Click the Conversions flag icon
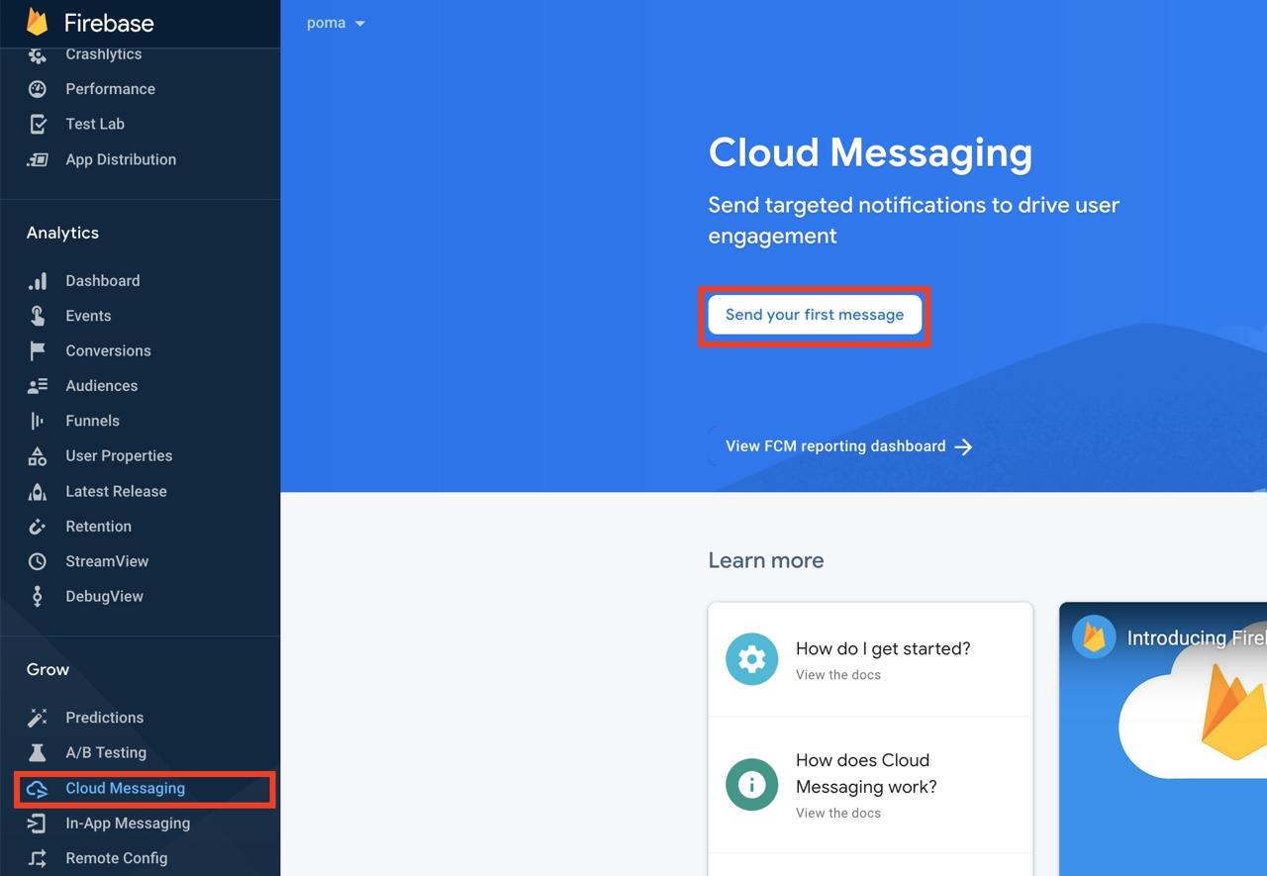 pyautogui.click(x=38, y=351)
